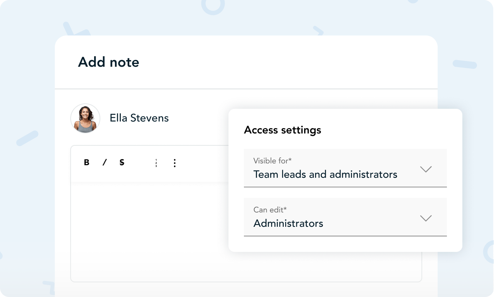Open the 'Can edit' dropdown
Image resolution: width=494 pixels, height=297 pixels.
point(345,217)
